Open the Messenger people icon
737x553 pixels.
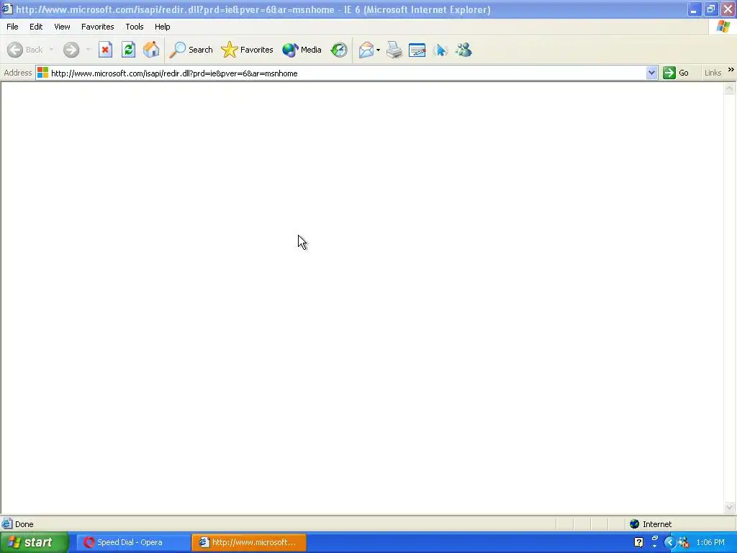(x=464, y=50)
